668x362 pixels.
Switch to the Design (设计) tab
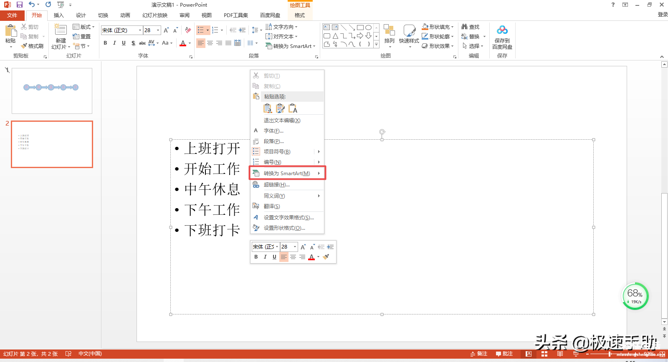pos(81,15)
